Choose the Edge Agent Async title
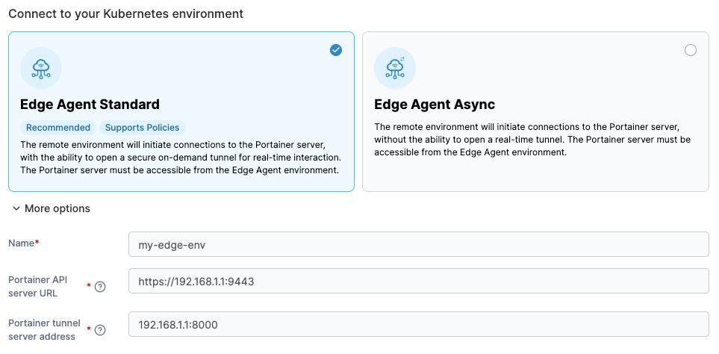This screenshot has width=719, height=354. [x=435, y=105]
